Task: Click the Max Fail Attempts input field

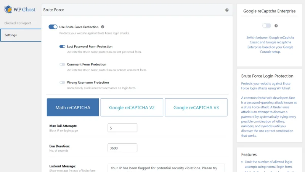Action: coord(122,128)
